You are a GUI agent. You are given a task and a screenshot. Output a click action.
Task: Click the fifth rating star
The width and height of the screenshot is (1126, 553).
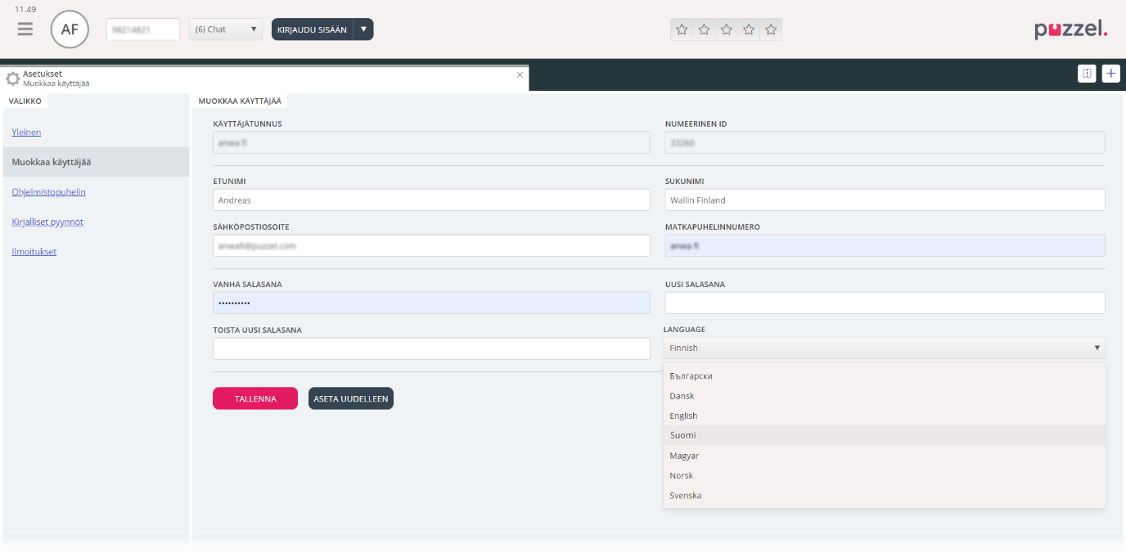tap(770, 30)
